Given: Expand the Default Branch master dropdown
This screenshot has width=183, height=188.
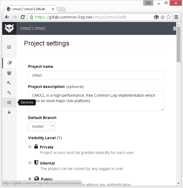Looking at the screenshot, I should tap(42, 126).
